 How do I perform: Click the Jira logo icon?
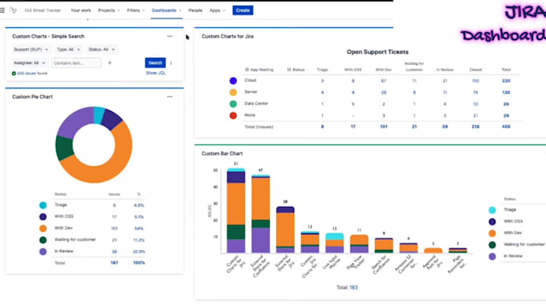(13, 10)
